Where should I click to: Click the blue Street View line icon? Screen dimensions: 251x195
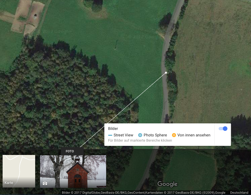pyautogui.click(x=110, y=135)
